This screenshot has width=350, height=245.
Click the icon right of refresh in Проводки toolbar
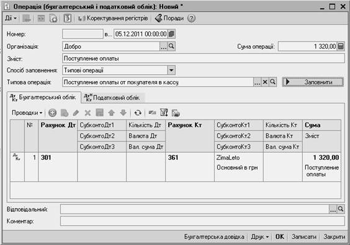(x=153, y=113)
